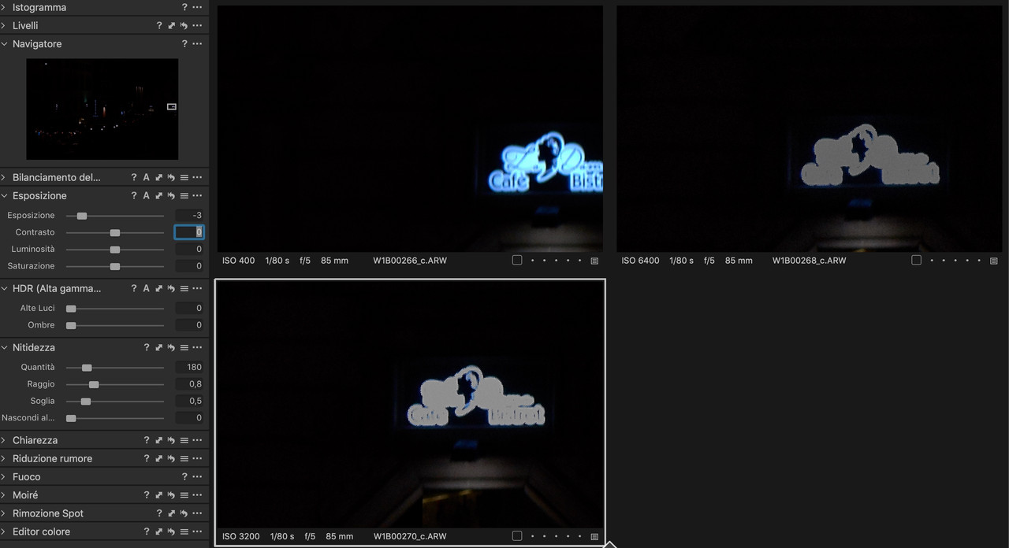This screenshot has width=1009, height=548.
Task: Toggle color tag box for W1B00270_c.ARW
Action: click(517, 536)
